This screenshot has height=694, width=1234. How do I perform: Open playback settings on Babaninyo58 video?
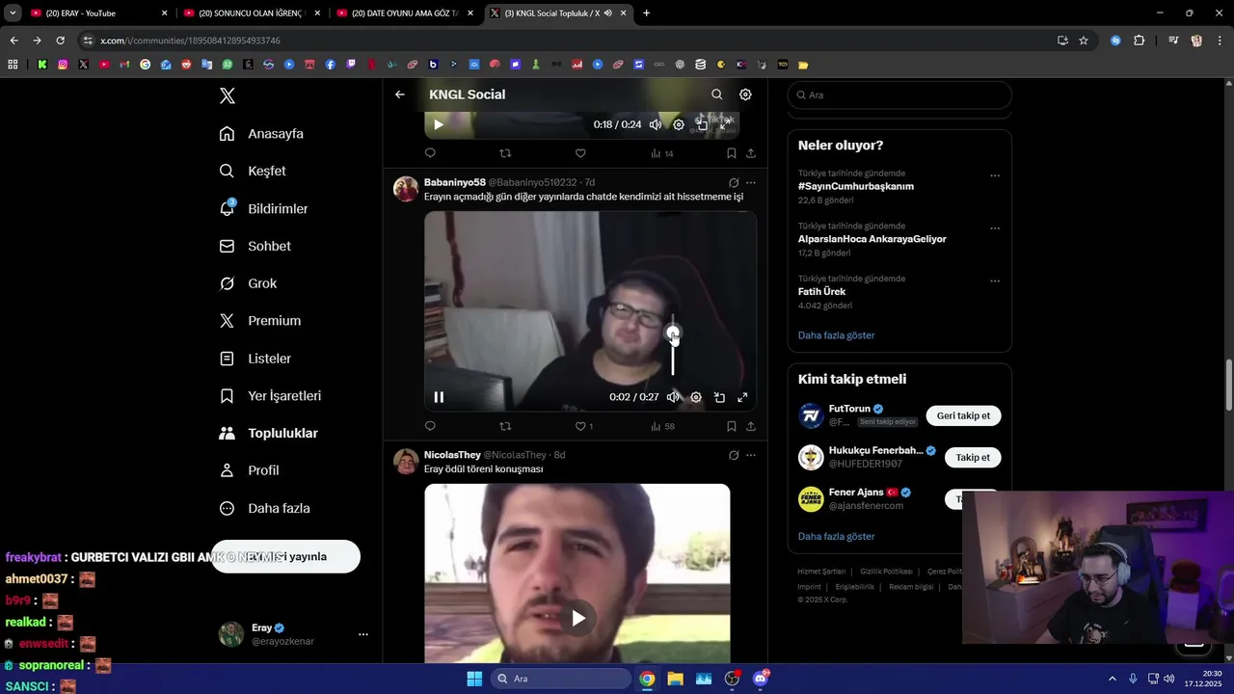pos(696,397)
